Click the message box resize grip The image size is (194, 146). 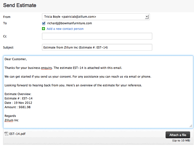click(191, 126)
